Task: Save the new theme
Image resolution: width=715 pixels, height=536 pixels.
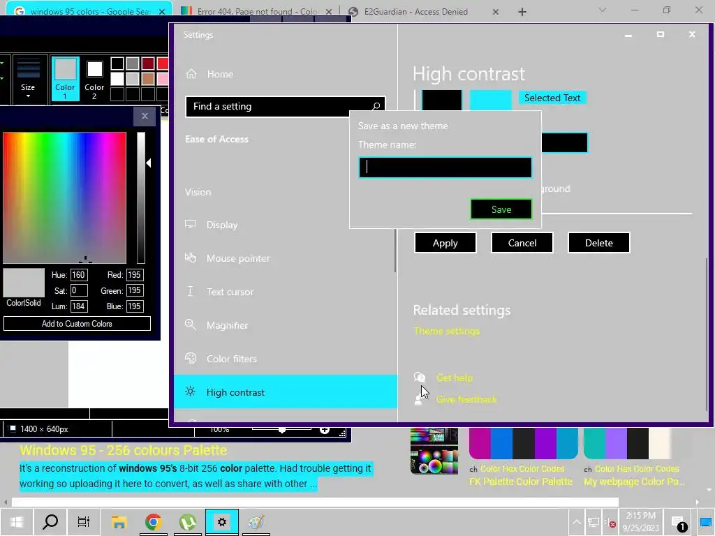Action: click(x=501, y=209)
